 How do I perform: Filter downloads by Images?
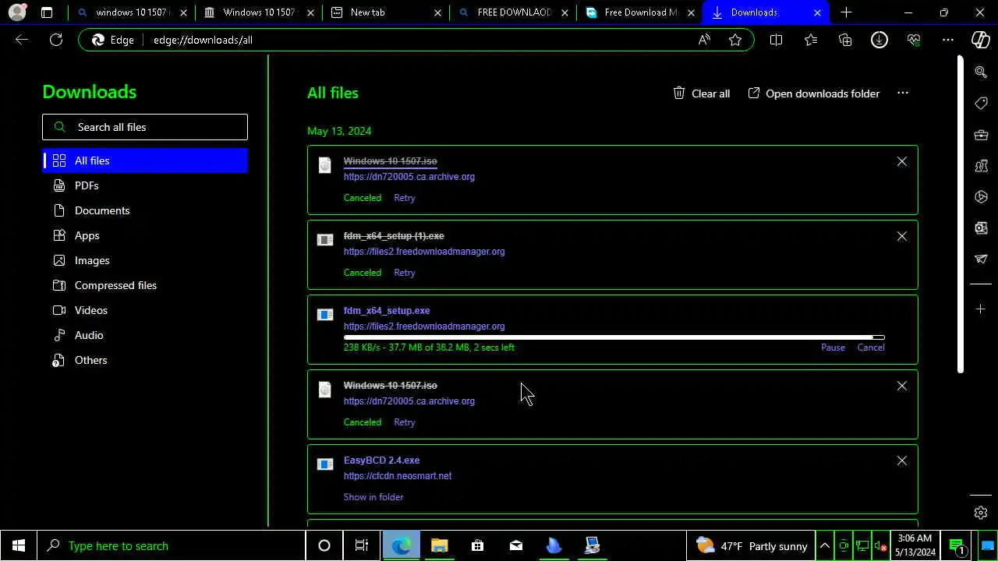(145, 260)
